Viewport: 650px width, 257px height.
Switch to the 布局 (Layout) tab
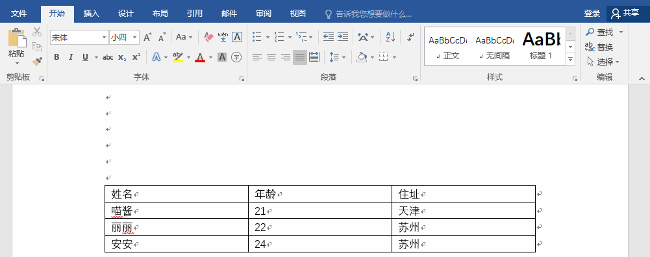tap(160, 14)
